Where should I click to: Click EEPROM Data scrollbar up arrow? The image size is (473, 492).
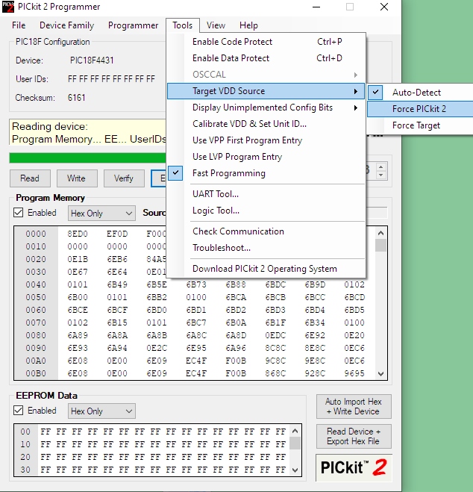click(295, 431)
